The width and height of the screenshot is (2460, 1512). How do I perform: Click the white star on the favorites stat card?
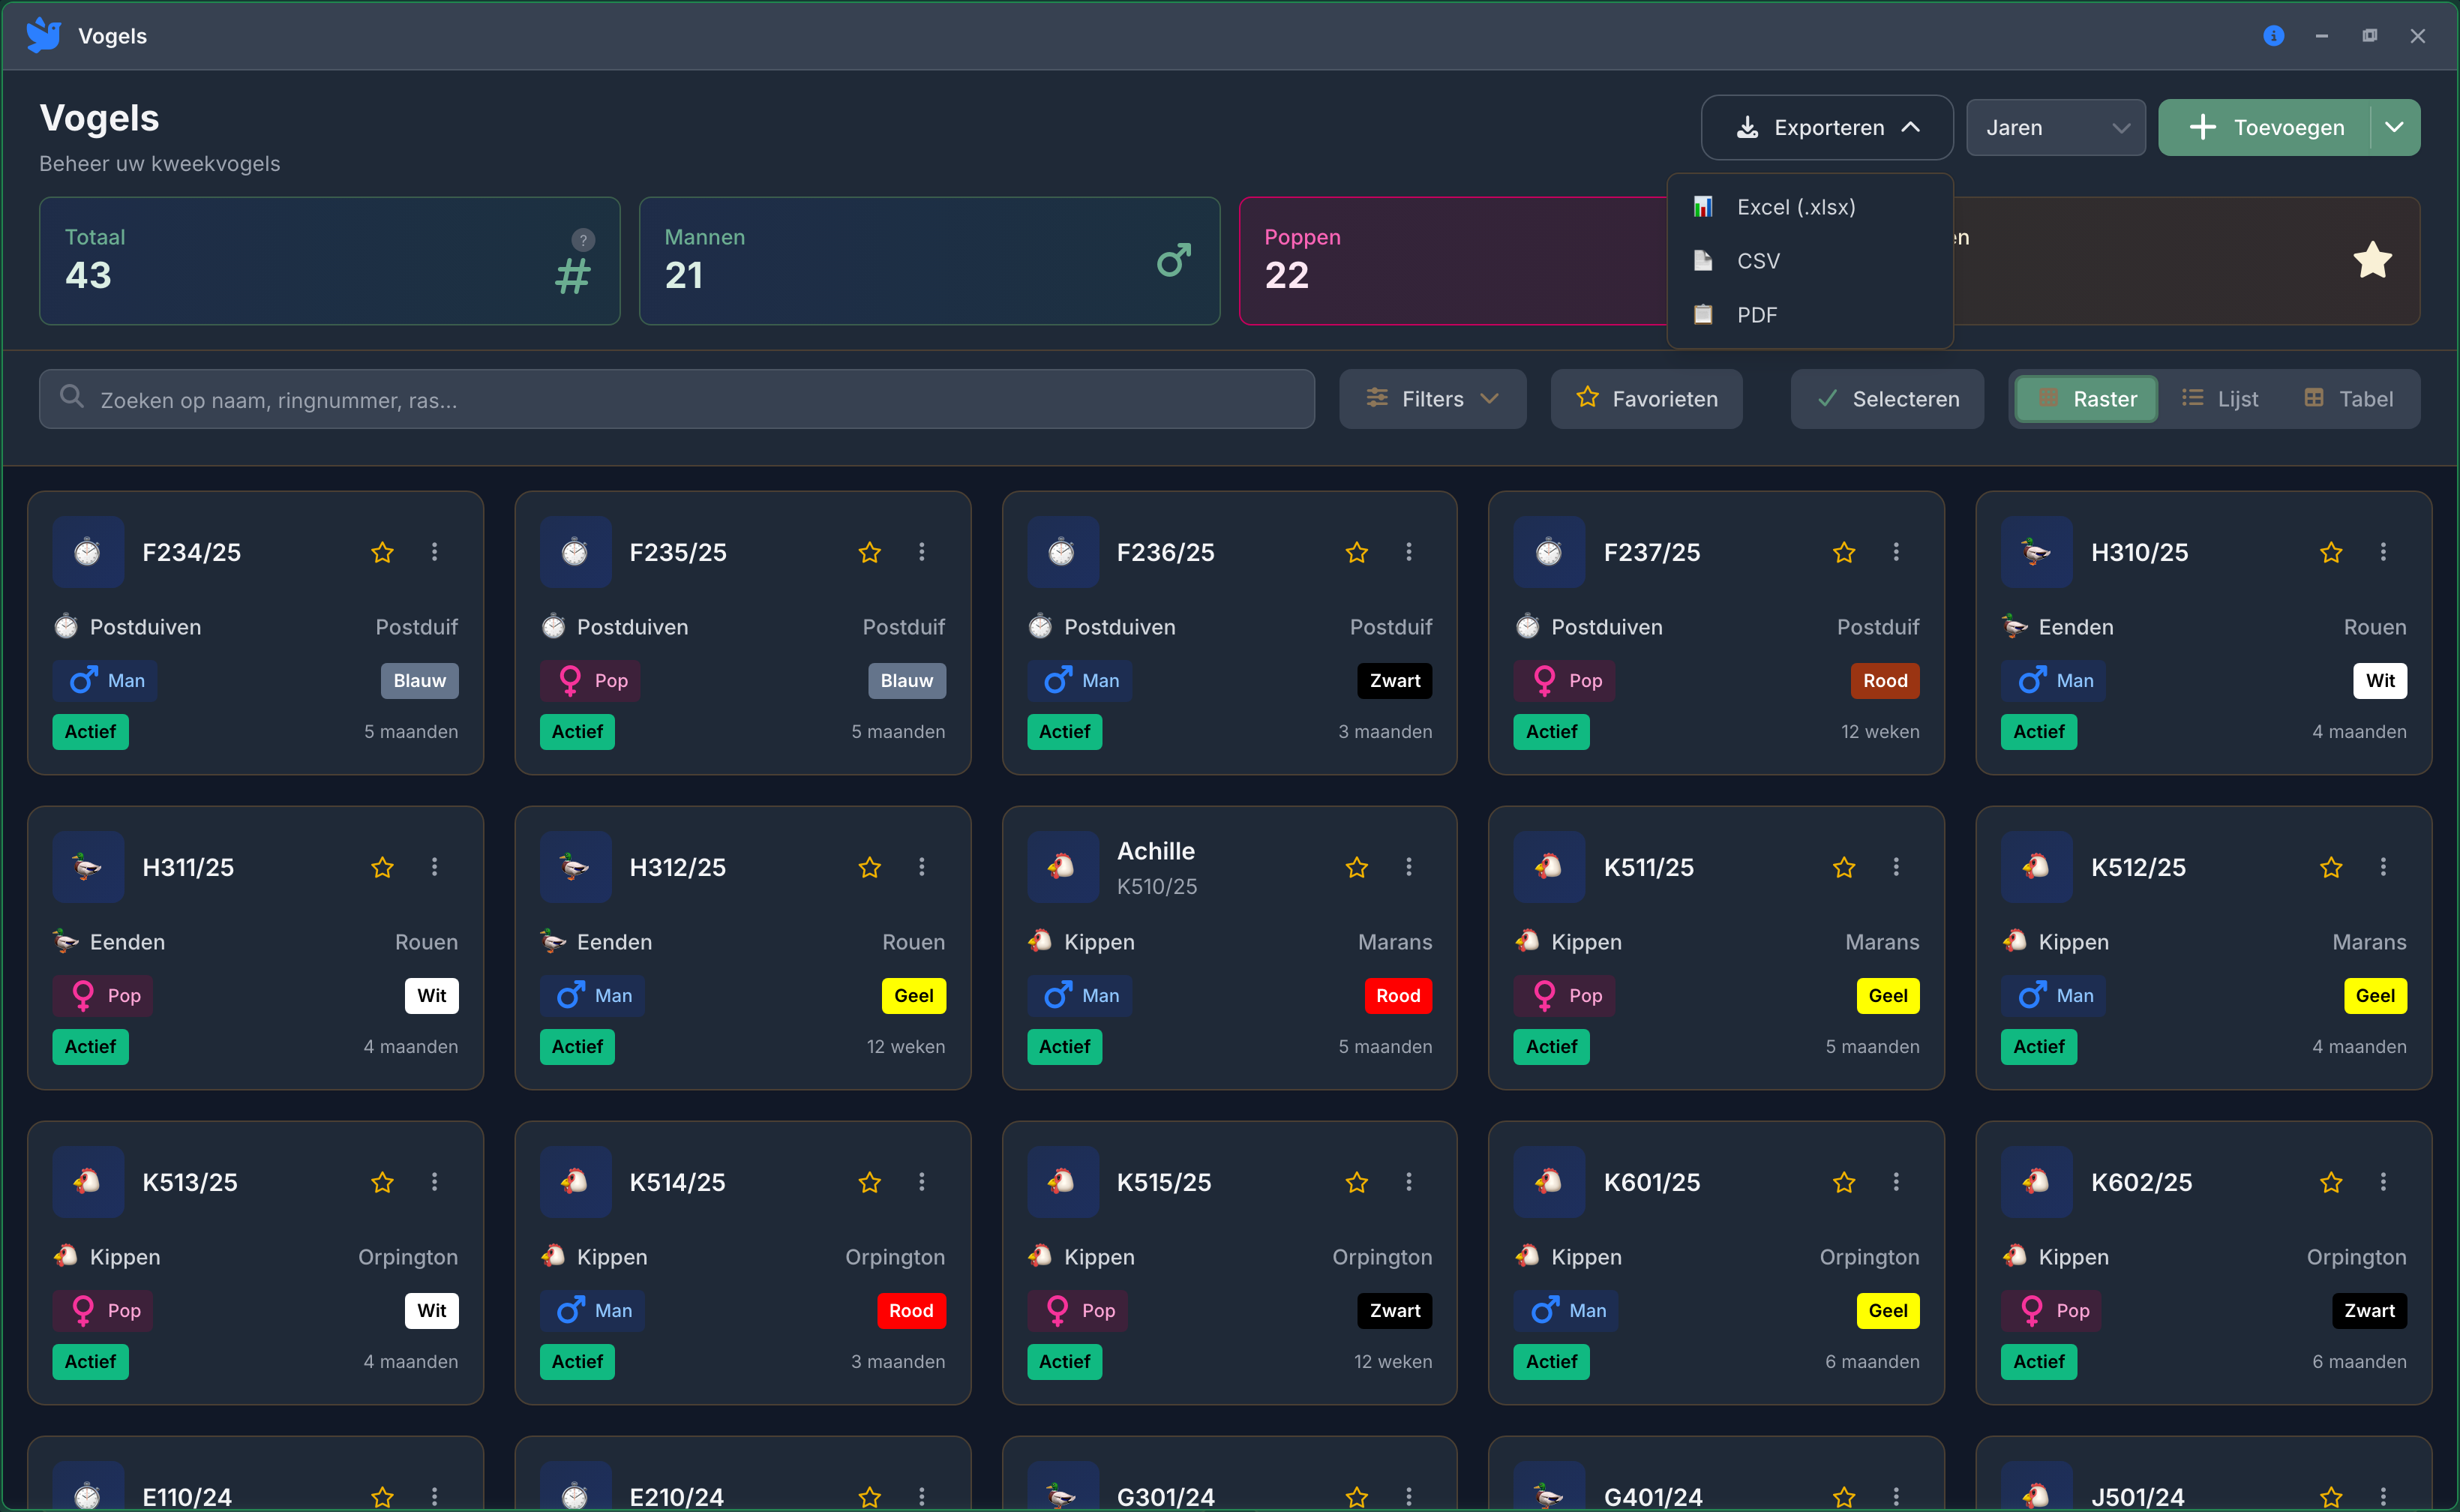pos(2372,261)
